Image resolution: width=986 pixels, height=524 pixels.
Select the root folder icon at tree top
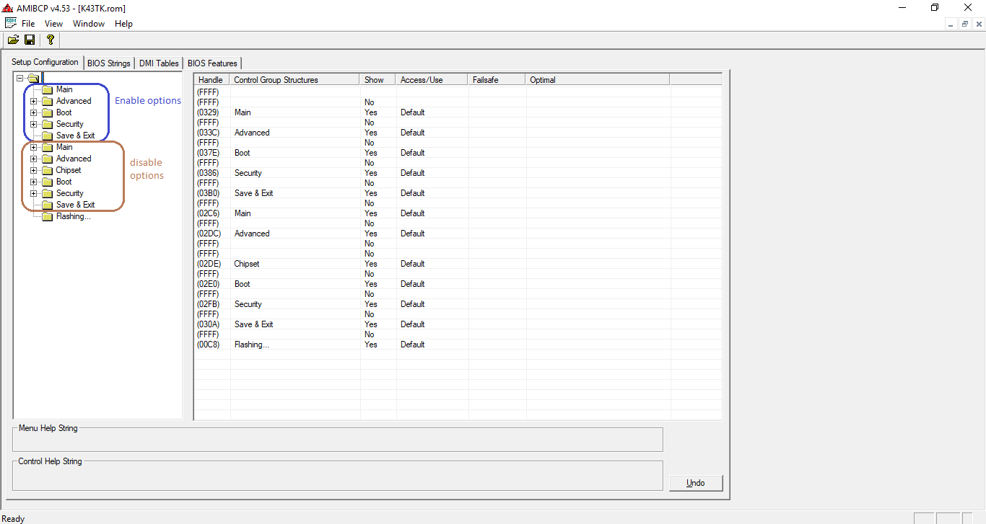tap(33, 78)
